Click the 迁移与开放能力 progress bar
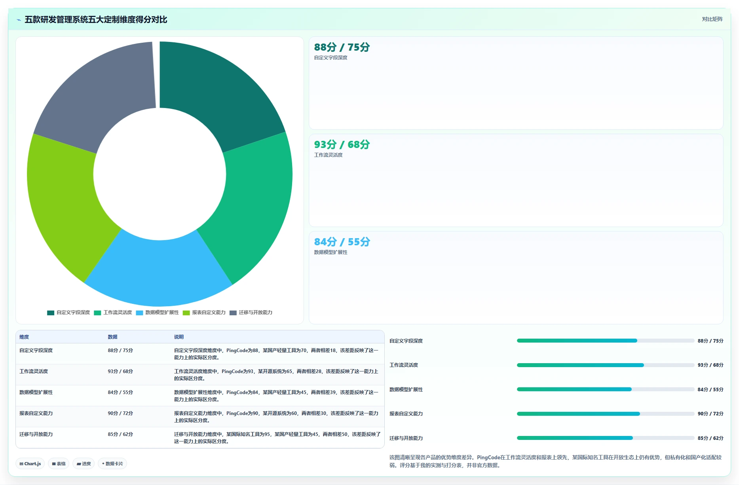This screenshot has width=739, height=485. coord(606,438)
